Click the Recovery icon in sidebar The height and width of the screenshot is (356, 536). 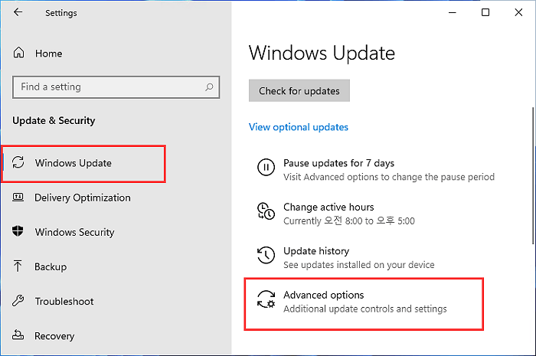point(18,335)
